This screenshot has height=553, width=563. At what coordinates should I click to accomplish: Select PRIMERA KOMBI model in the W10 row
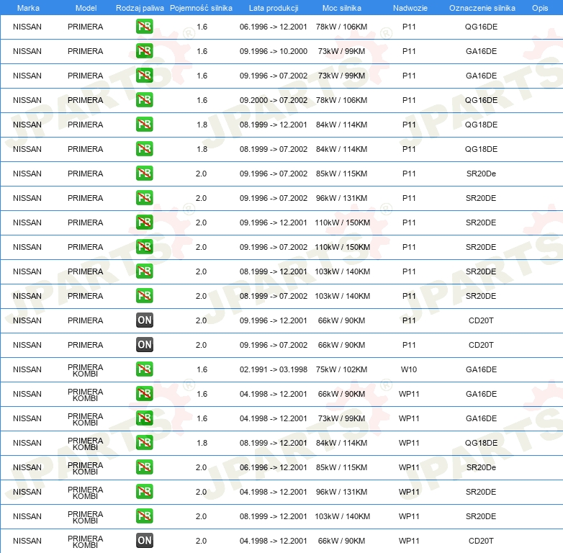pos(86,370)
